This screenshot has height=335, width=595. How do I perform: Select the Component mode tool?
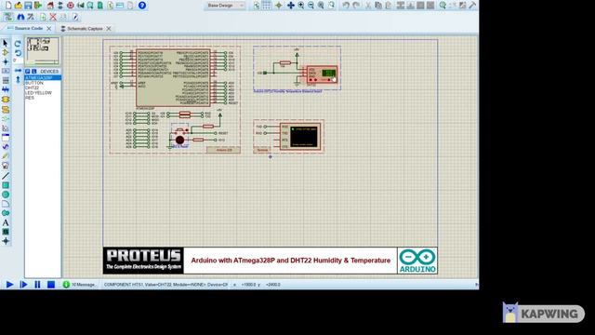click(6, 52)
